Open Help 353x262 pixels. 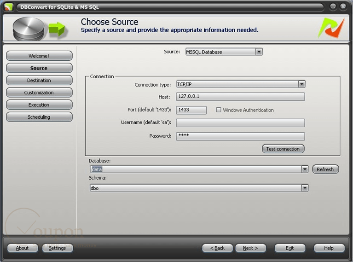(329, 248)
